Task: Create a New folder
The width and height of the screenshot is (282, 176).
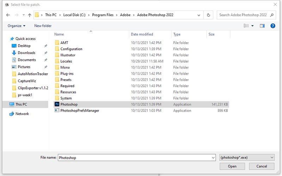Action: 43,26
